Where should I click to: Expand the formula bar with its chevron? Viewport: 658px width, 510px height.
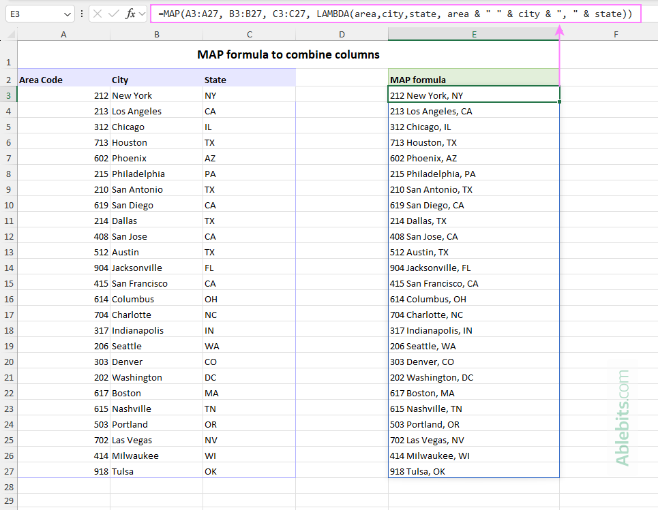click(142, 13)
